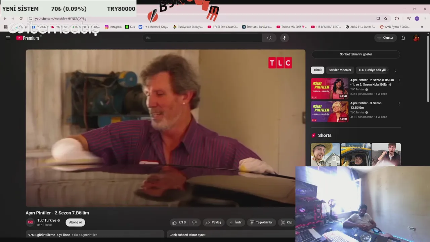Open the Türkiye'nin En Büyü... bookmark
Viewport: 430px width, 242px height.
(x=188, y=27)
